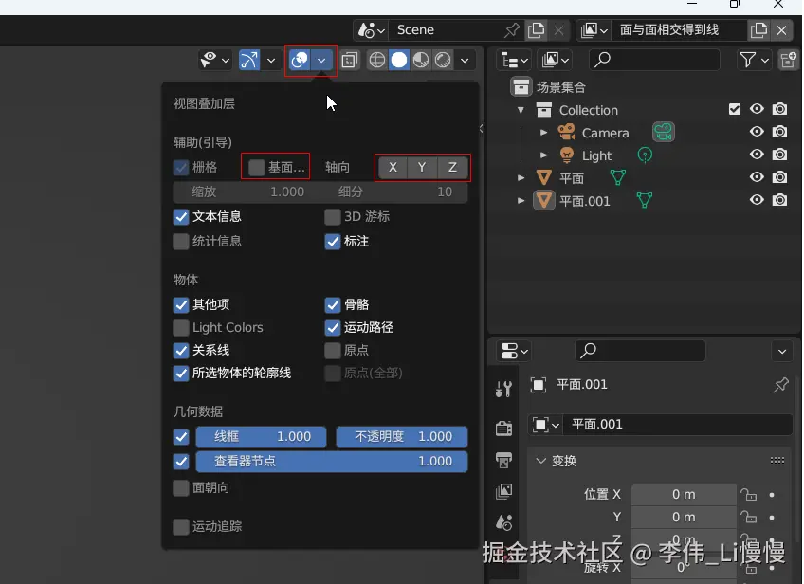Click the 不透明度 slider

coord(401,436)
